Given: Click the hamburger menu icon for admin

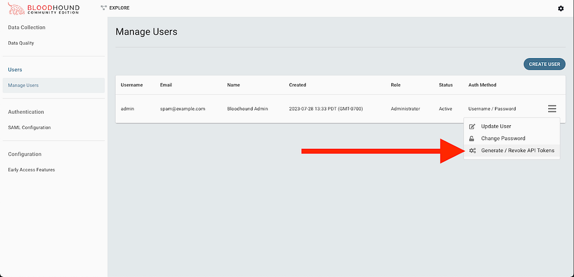Looking at the screenshot, I should [552, 109].
